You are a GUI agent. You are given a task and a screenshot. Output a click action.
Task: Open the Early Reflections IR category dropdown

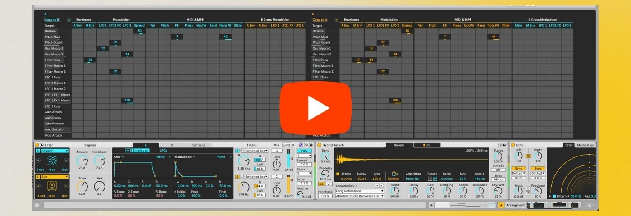[360, 191]
